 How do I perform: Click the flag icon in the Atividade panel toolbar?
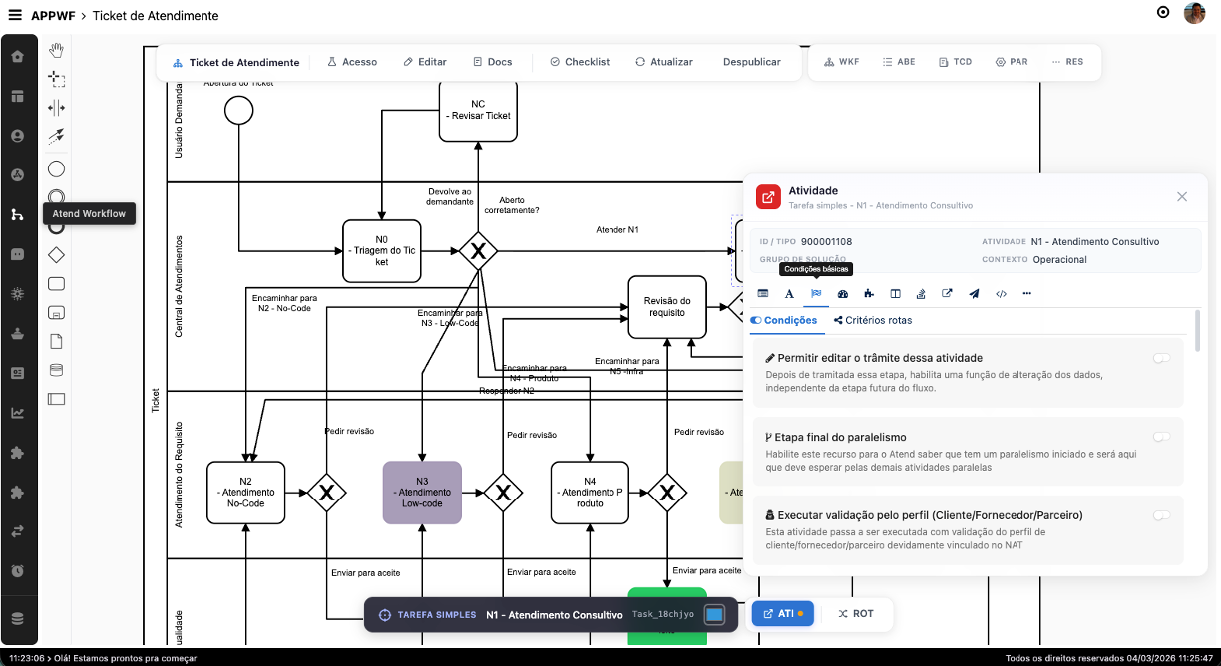pos(816,293)
